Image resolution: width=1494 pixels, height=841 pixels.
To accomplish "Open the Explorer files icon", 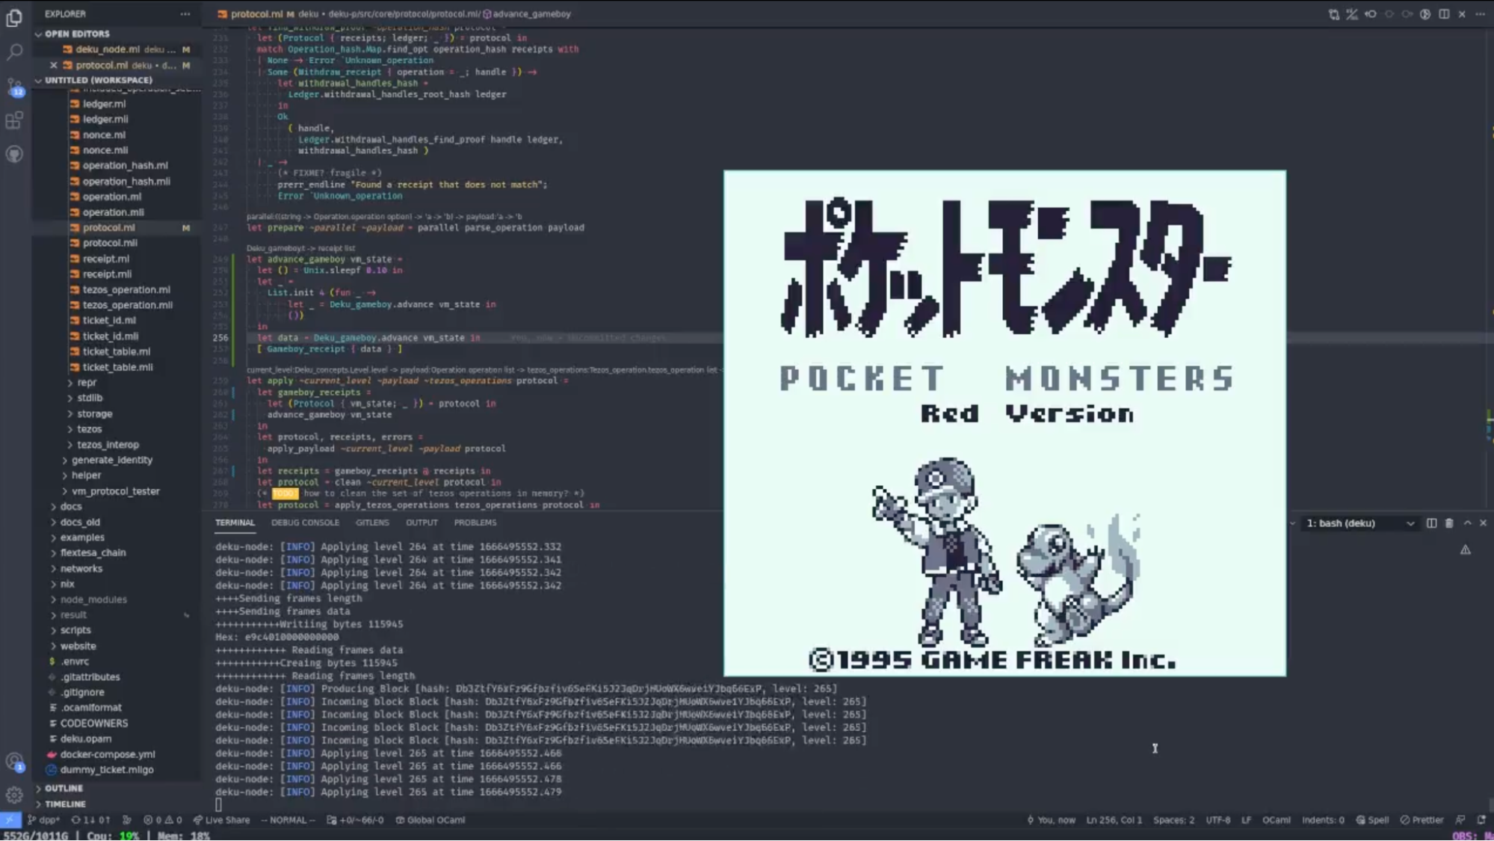I will pos(14,16).
